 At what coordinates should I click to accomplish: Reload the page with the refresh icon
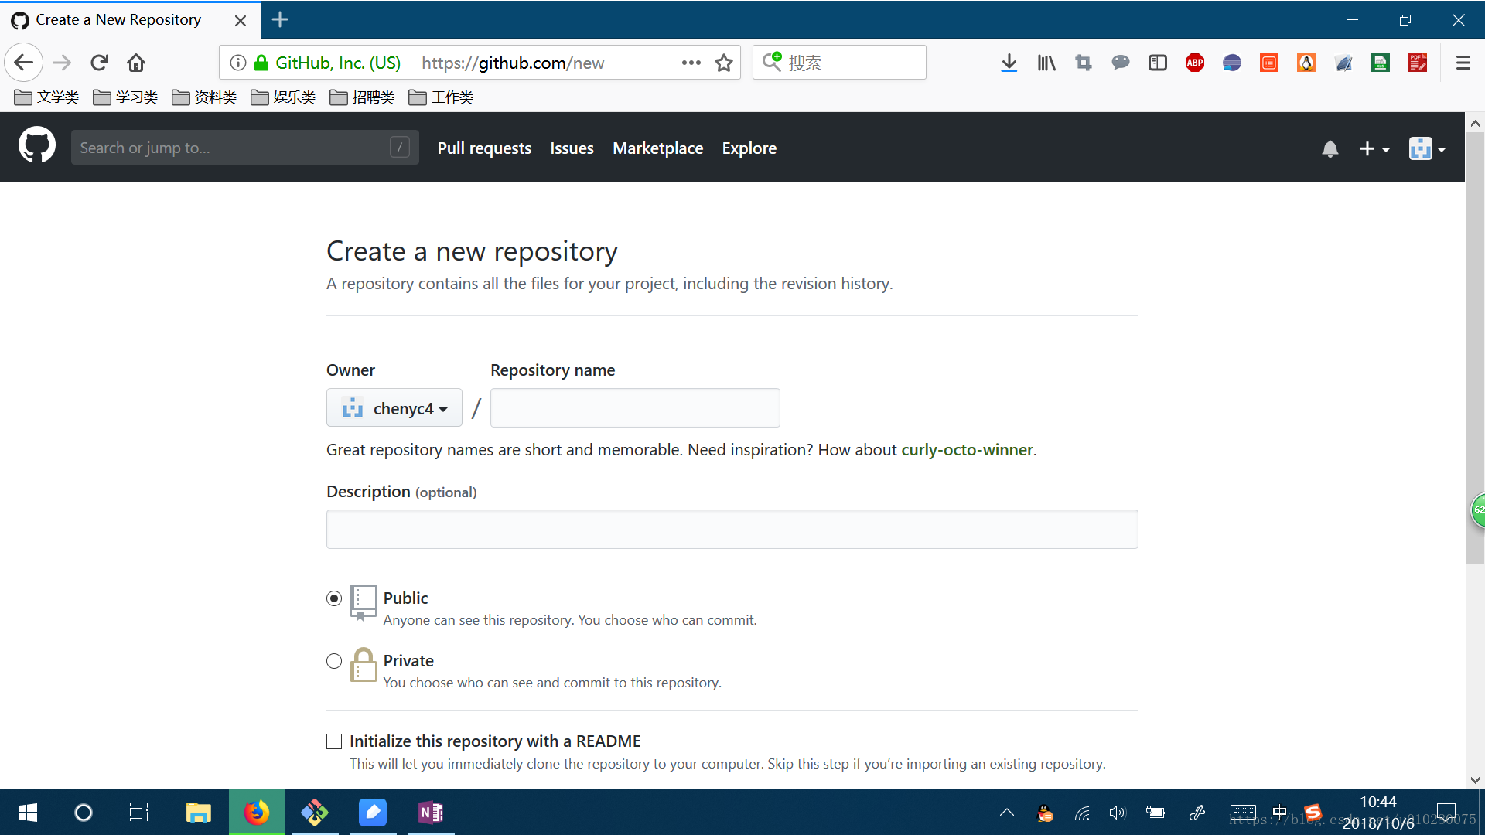point(99,63)
